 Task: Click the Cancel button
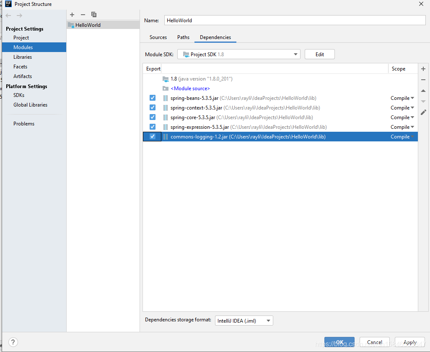click(x=375, y=342)
